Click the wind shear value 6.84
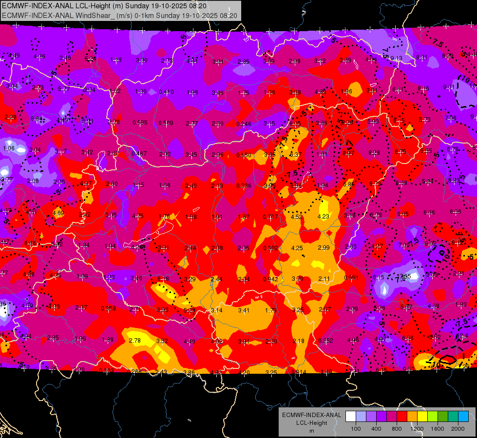This screenshot has height=438, width=477. [37, 118]
